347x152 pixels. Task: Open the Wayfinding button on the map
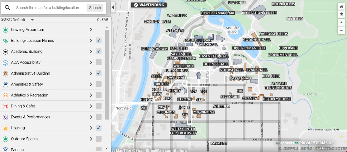click(149, 5)
